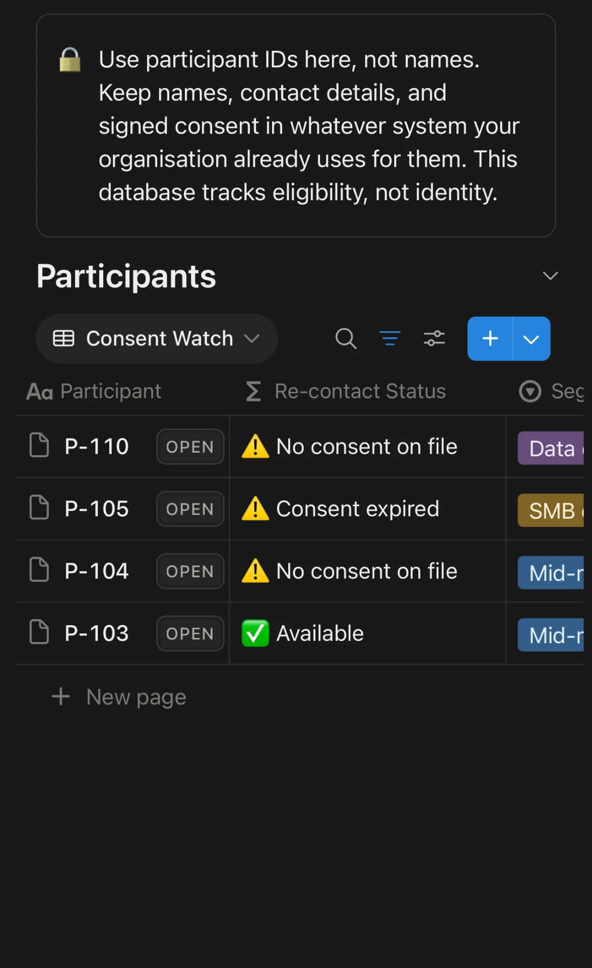Image resolution: width=592 pixels, height=968 pixels.
Task: Click the SMB segment tag
Action: 551,511
